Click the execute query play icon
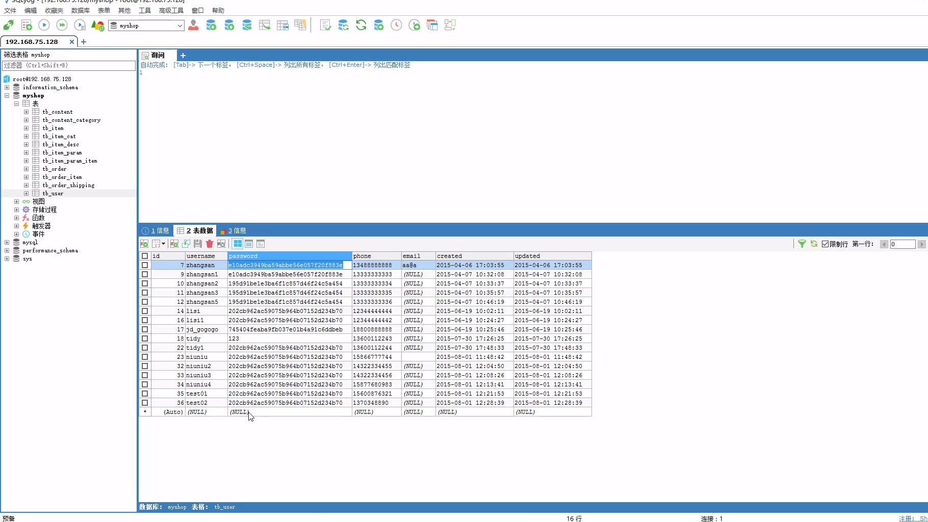Screen dimensions: 928x522 (44, 25)
